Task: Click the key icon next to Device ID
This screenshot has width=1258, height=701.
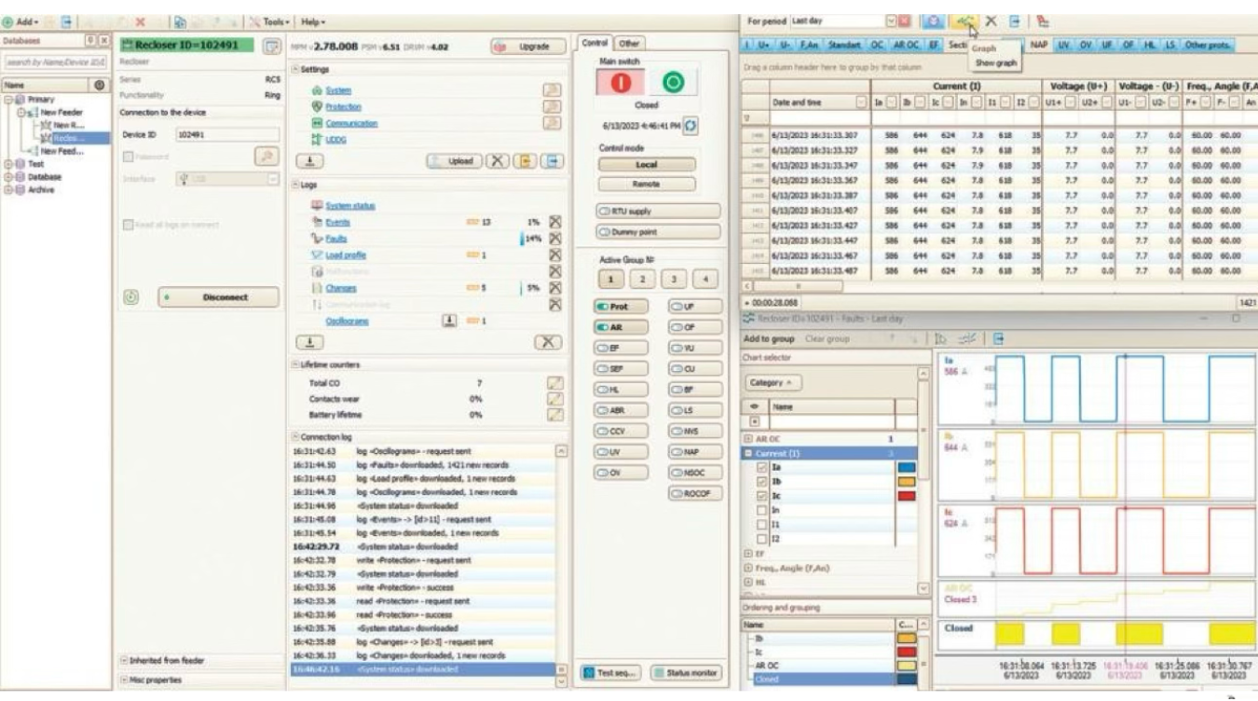Action: [x=265, y=156]
